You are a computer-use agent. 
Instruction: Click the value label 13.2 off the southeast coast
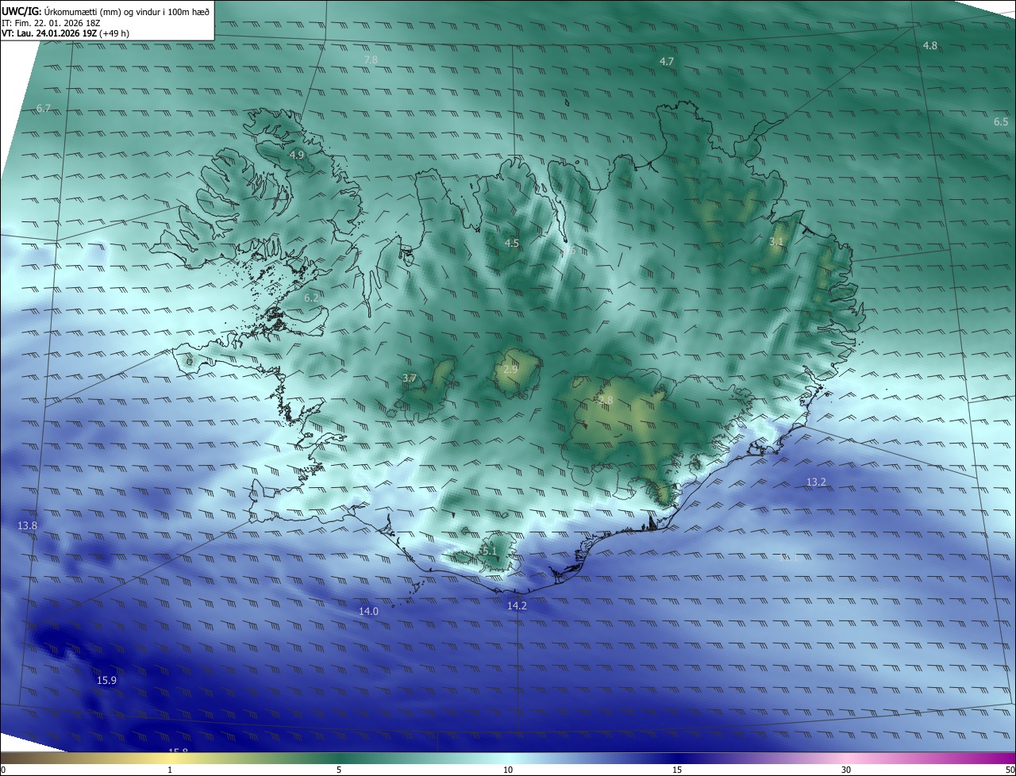pos(816,482)
